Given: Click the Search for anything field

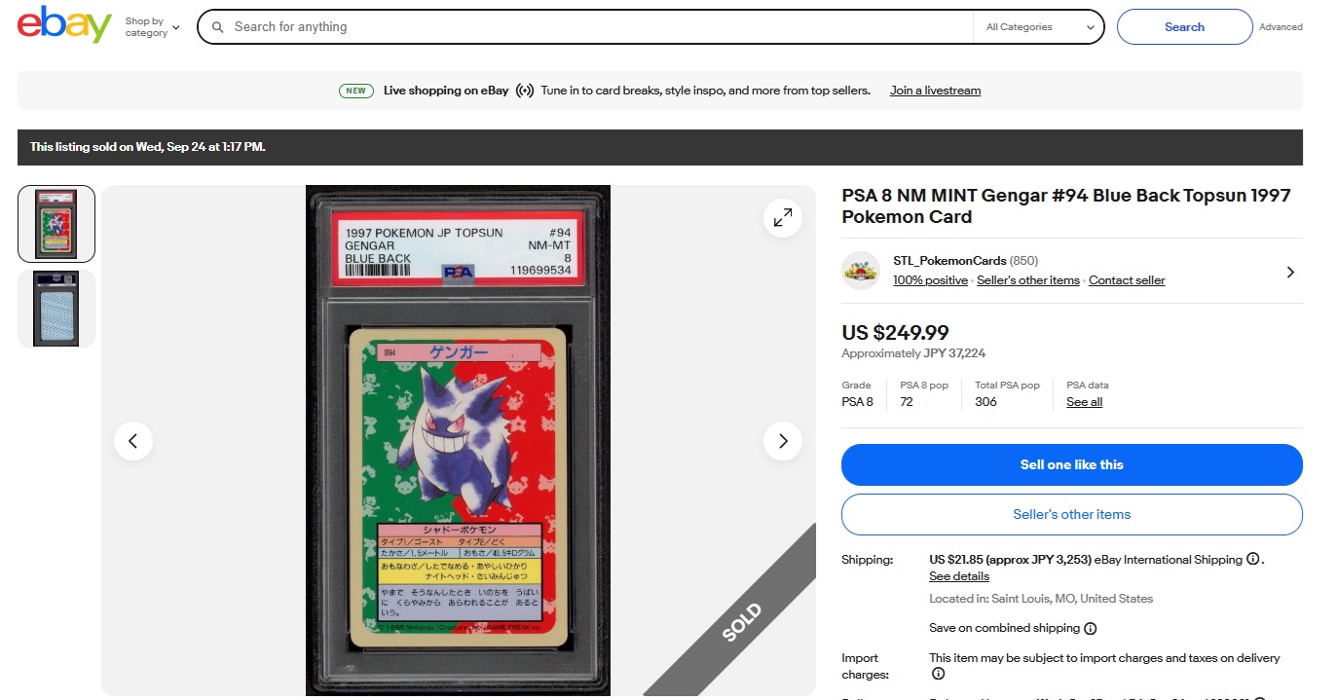Looking at the screenshot, I should click(x=599, y=27).
